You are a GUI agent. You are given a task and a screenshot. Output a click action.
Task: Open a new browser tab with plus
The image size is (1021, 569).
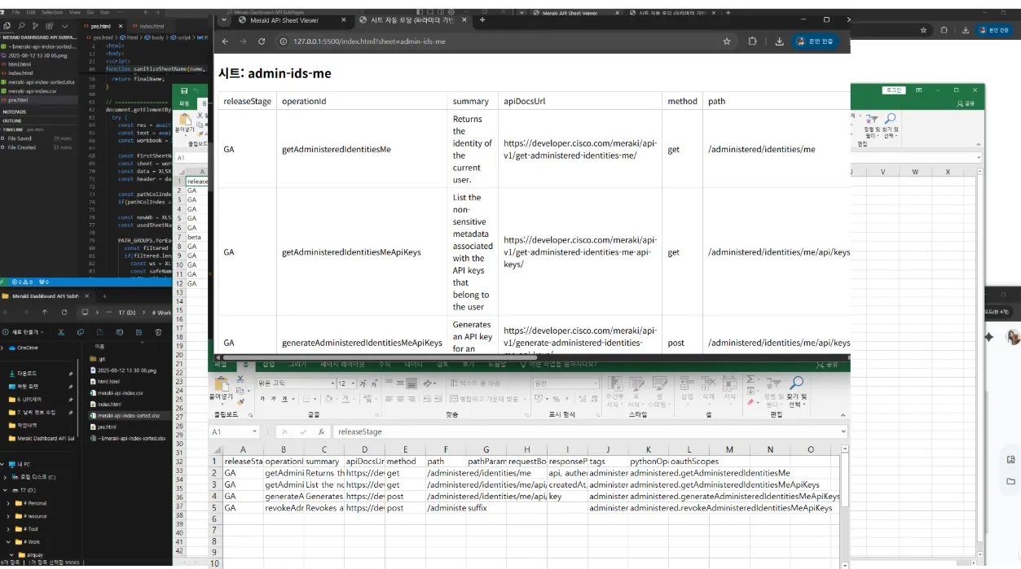pyautogui.click(x=482, y=20)
